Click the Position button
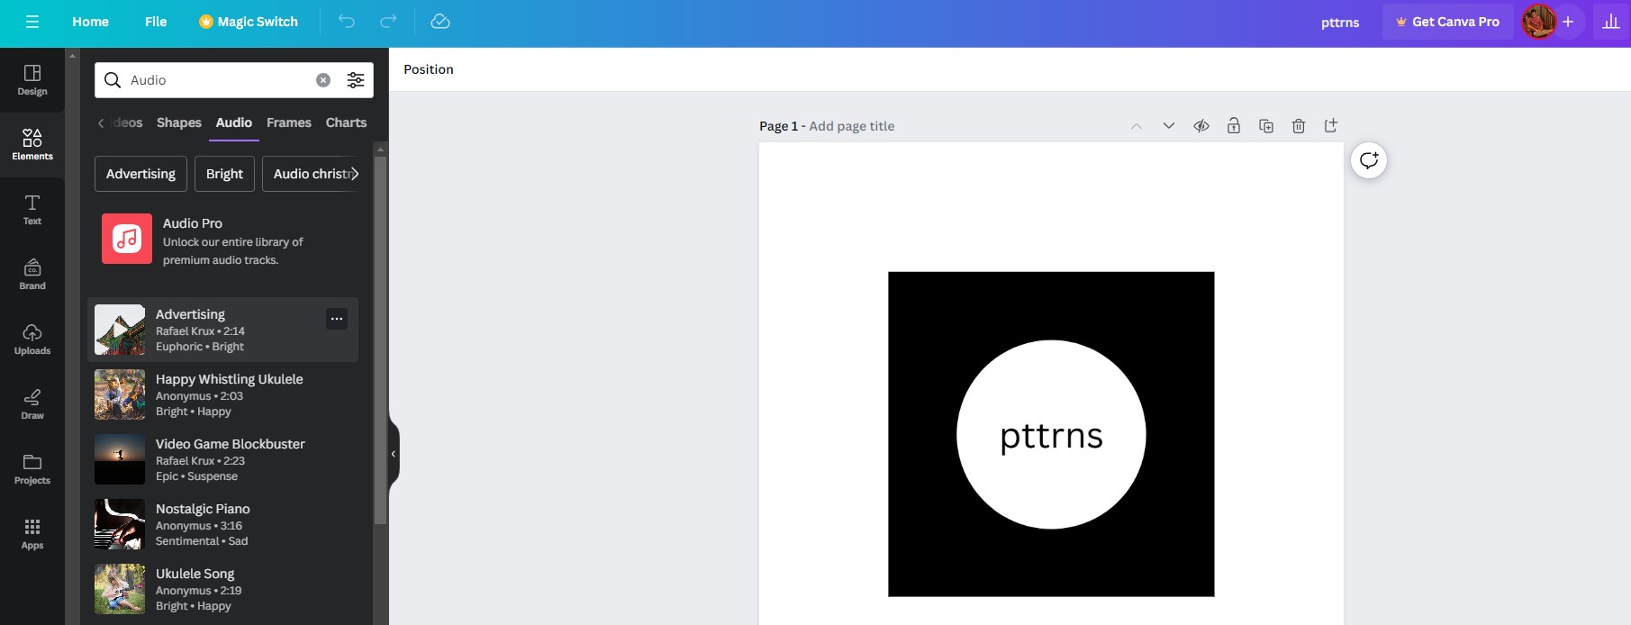The width and height of the screenshot is (1631, 625). click(429, 69)
